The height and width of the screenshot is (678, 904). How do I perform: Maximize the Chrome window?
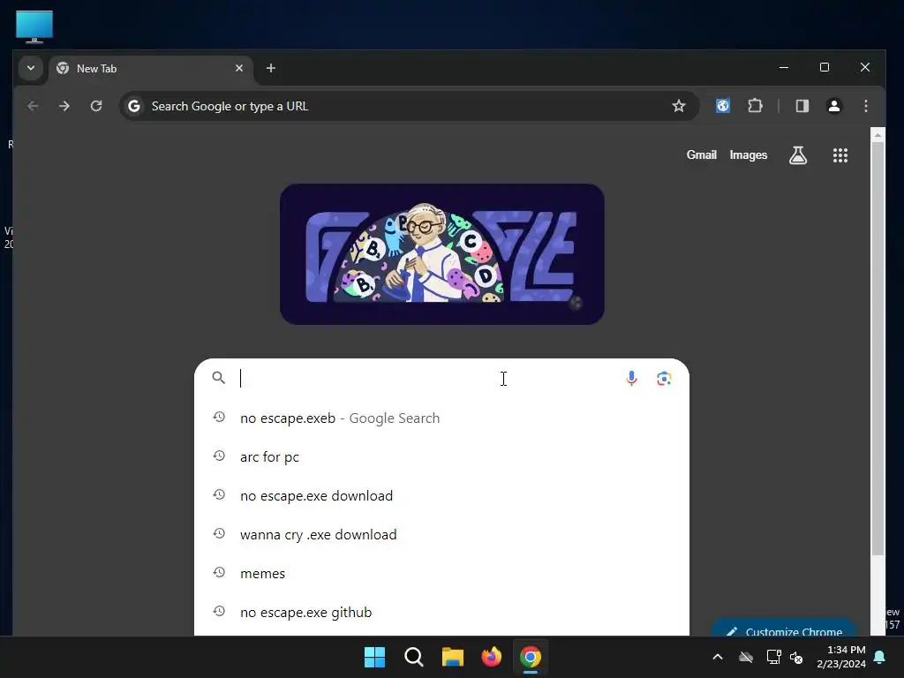825,67
